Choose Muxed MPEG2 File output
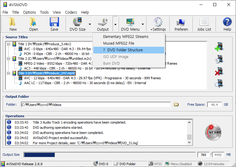Image resolution: width=236 pixels, height=167 pixels. coord(129,43)
